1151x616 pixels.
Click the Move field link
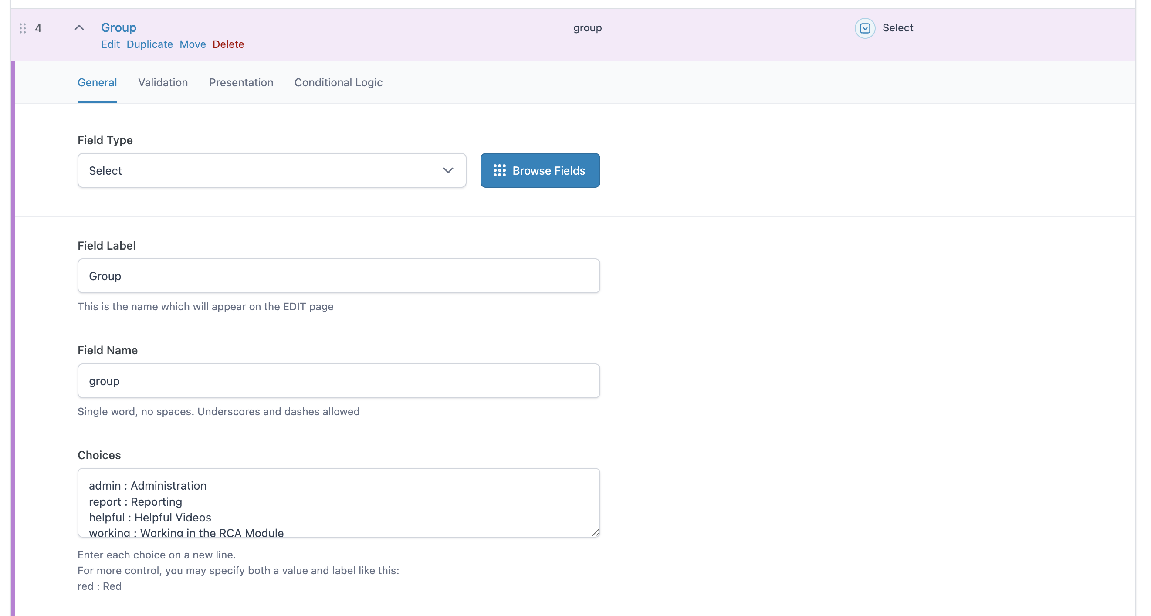point(193,44)
